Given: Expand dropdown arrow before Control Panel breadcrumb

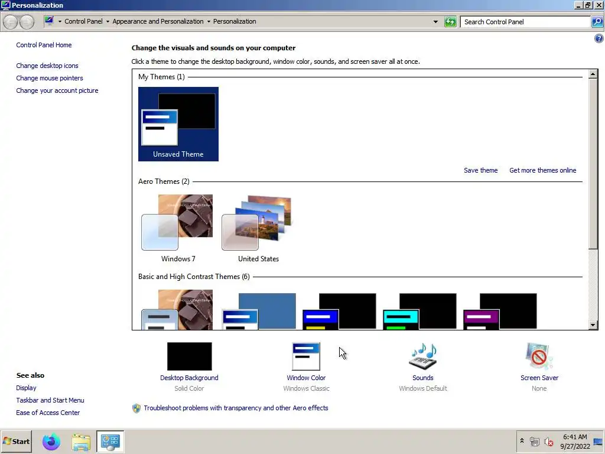Looking at the screenshot, I should [60, 22].
